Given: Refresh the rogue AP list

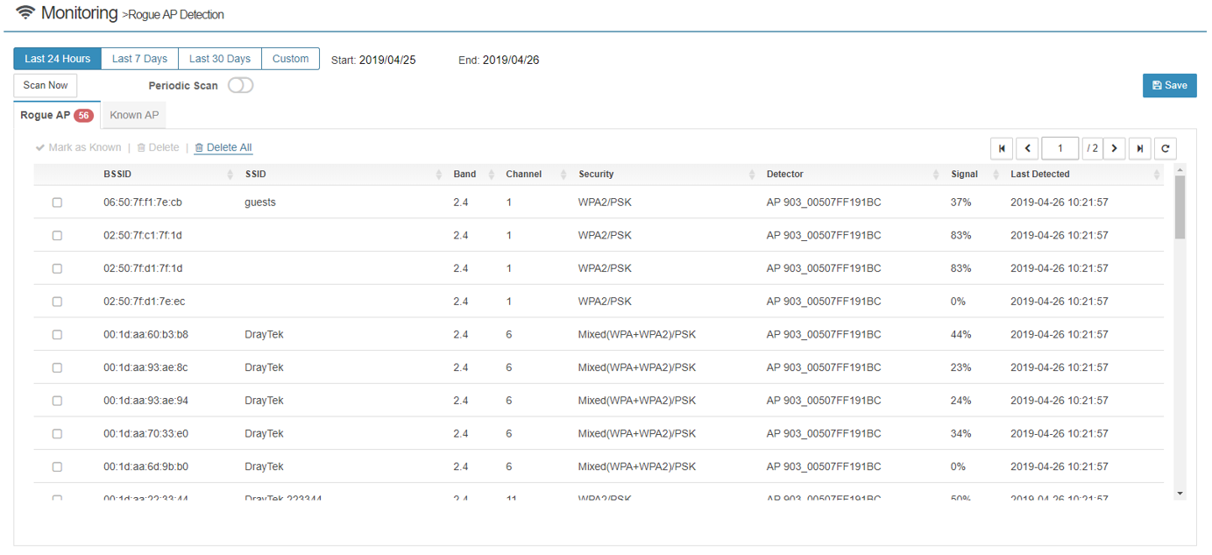Looking at the screenshot, I should point(1165,148).
